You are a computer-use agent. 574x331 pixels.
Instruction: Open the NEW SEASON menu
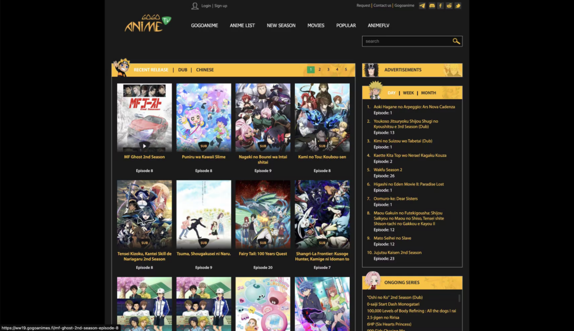tap(281, 26)
